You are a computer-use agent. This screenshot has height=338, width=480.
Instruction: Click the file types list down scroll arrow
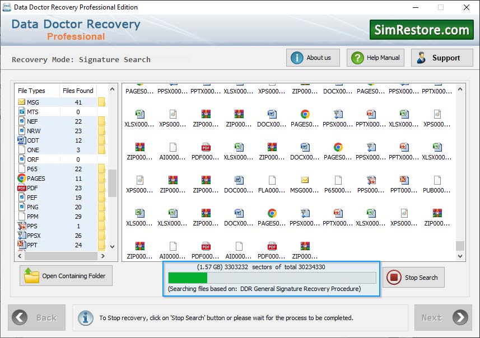pos(113,247)
